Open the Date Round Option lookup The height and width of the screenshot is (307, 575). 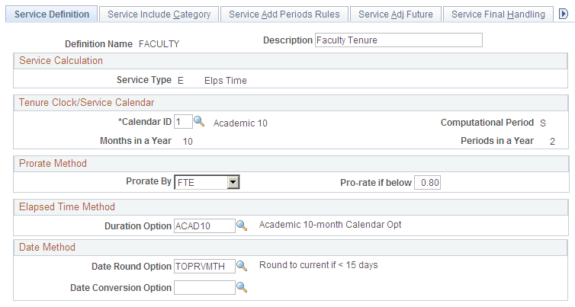pyautogui.click(x=242, y=266)
